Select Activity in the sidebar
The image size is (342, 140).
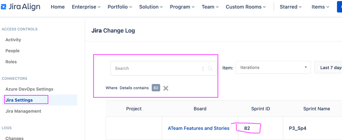click(x=13, y=40)
